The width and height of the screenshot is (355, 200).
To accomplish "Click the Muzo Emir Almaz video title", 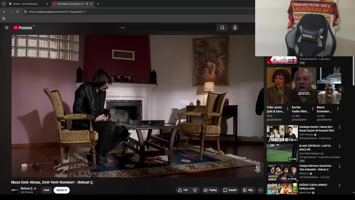I will pyautogui.click(x=52, y=182).
